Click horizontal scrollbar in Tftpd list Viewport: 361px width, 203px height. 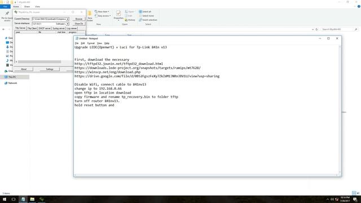point(39,61)
